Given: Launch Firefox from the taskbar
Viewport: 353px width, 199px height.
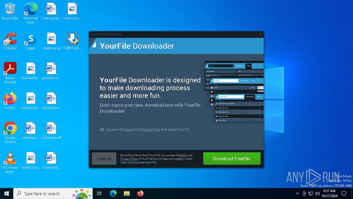Looking at the screenshot, I should (140, 193).
